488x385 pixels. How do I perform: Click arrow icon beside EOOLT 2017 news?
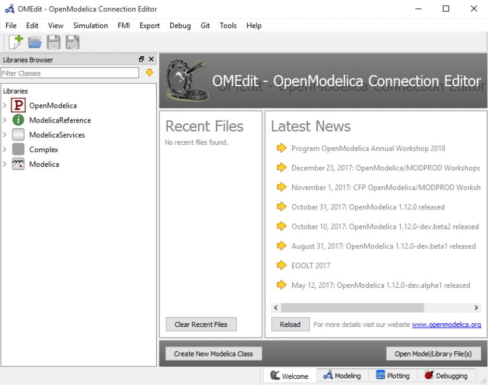tap(281, 265)
